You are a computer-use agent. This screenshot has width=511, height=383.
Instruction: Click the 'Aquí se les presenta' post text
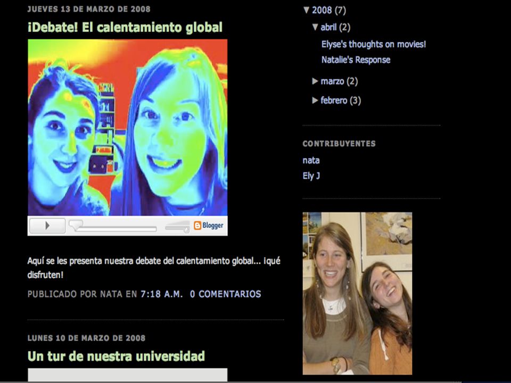click(x=154, y=268)
